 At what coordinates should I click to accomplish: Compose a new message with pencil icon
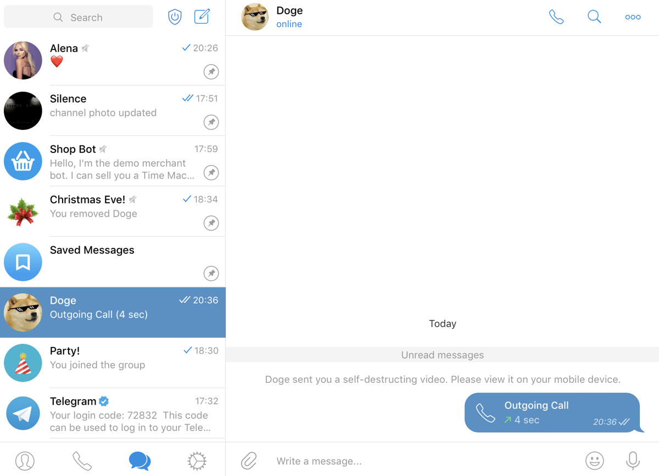[202, 16]
